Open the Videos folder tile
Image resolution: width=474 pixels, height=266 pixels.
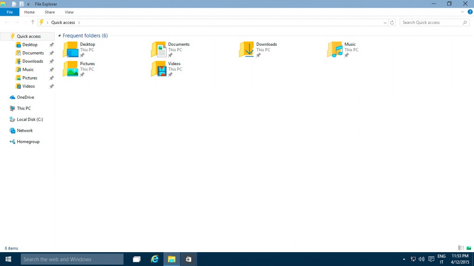coord(167,69)
